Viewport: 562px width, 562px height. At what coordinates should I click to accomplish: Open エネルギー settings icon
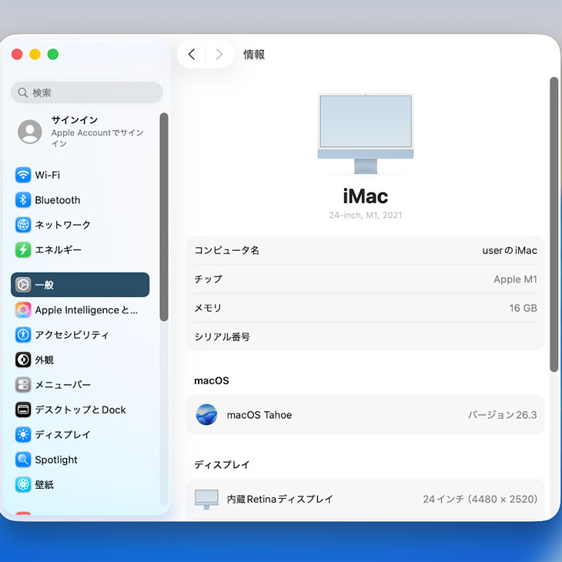click(23, 250)
